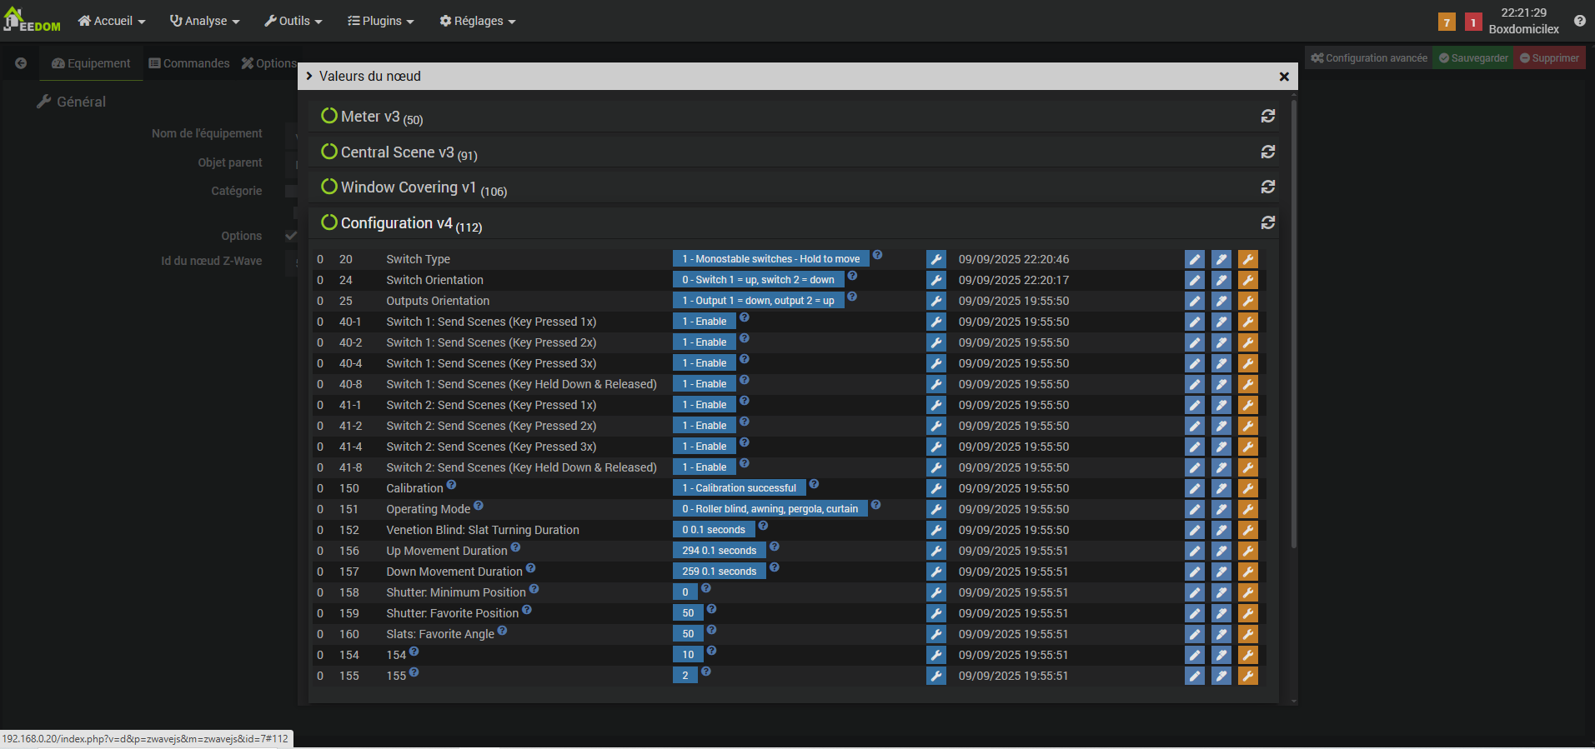The image size is (1595, 749).
Task: Click pencil edit icon in Switch Type row
Action: (1194, 259)
